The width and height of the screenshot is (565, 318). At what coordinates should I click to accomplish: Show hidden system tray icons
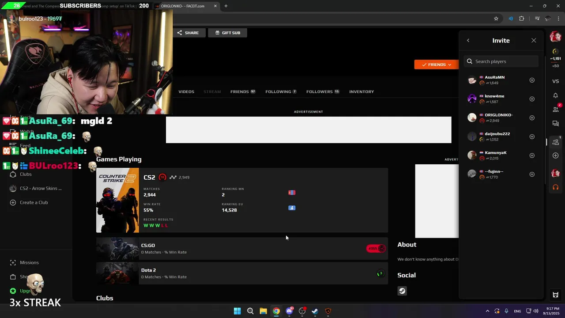487,311
